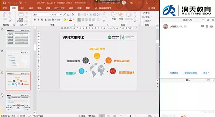Switch to the 设计 tab
This screenshot has width=215, height=117.
31,8
